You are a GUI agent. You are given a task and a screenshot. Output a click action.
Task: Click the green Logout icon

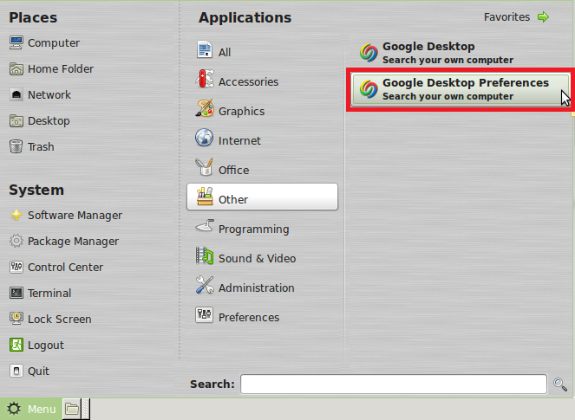(x=16, y=345)
